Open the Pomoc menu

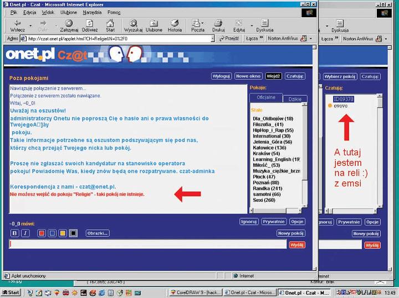click(x=114, y=12)
